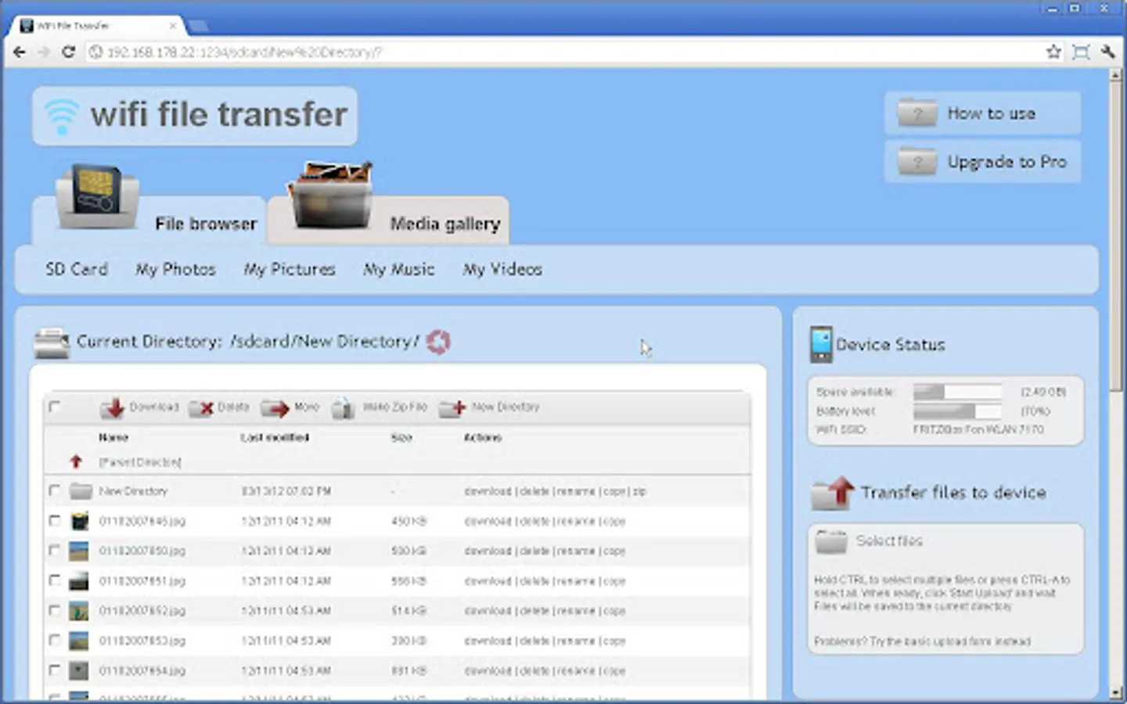
Task: Click the browser forward arrow
Action: 44,52
